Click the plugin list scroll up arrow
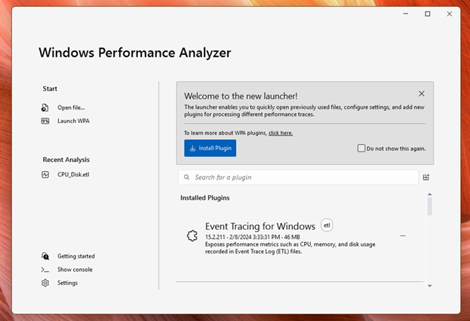470x321 pixels. [429, 194]
